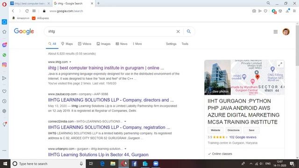Open File Explorer from the taskbar

coord(113,164)
